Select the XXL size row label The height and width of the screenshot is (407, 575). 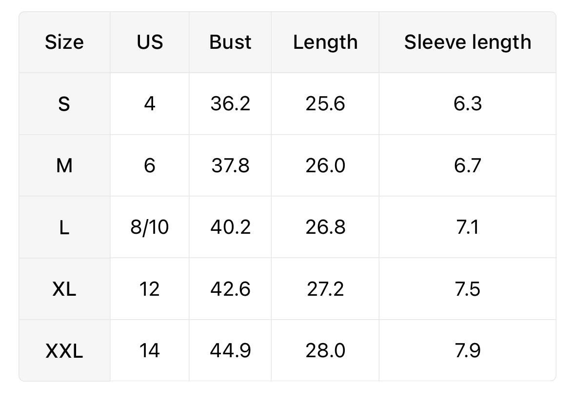[x=64, y=351]
